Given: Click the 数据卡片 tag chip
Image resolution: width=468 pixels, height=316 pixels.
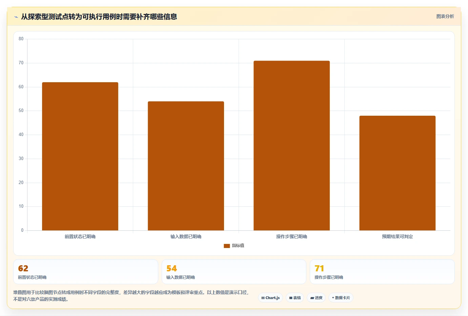Looking at the screenshot, I should (x=341, y=298).
